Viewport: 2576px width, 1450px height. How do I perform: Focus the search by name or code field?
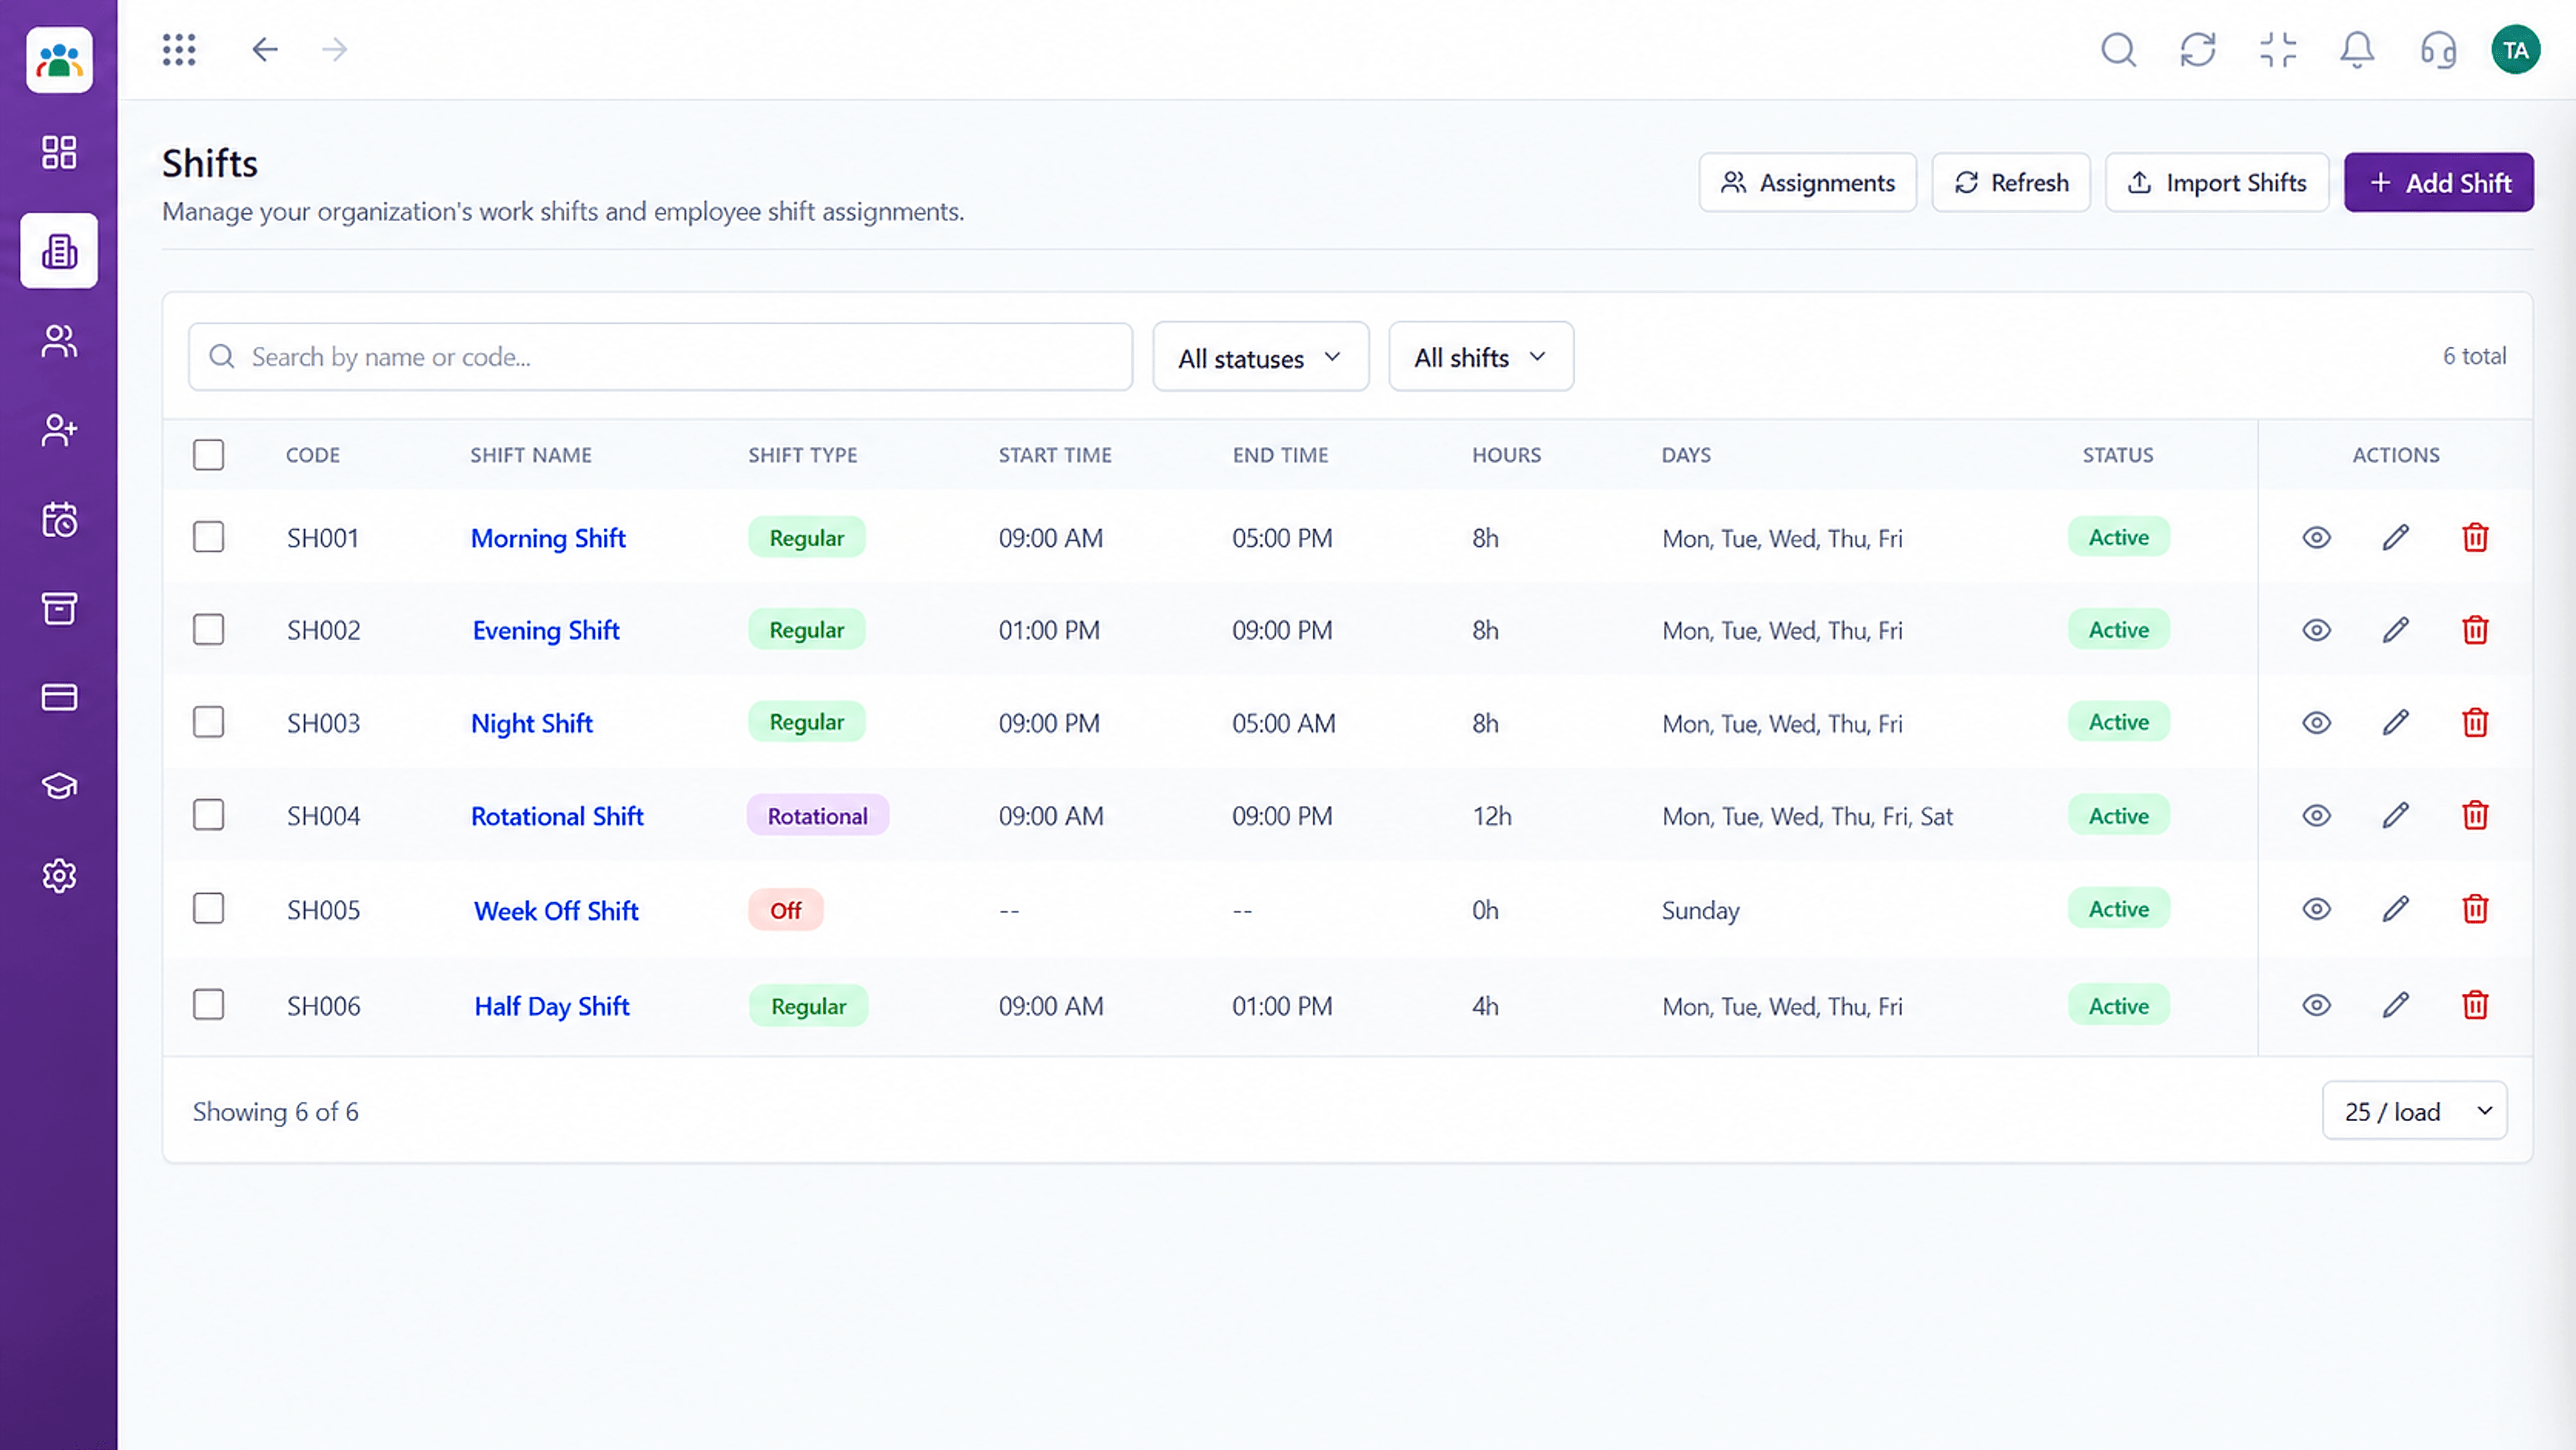click(x=660, y=357)
